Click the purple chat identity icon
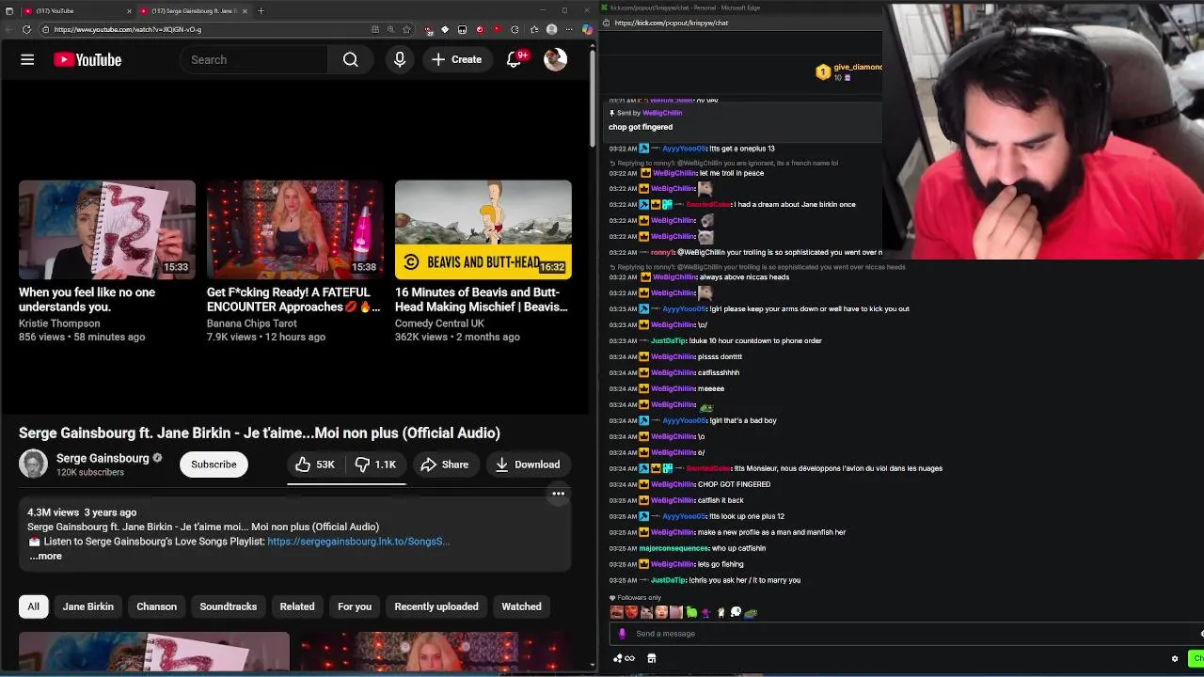Screen dimensions: 1204x677 click(x=622, y=634)
